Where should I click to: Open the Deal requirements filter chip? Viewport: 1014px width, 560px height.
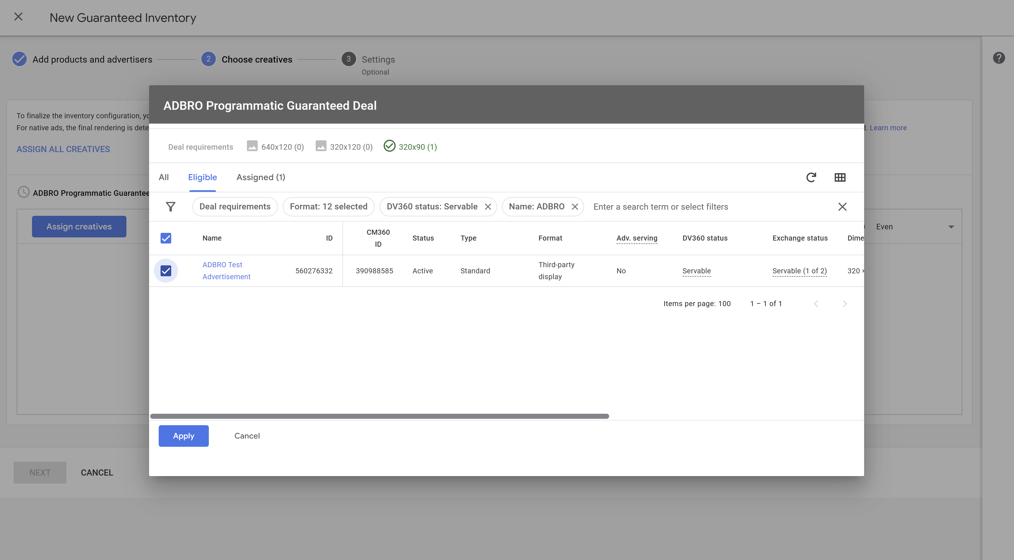pos(235,206)
